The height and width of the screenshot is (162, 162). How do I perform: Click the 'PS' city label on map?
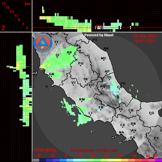point(95,40)
